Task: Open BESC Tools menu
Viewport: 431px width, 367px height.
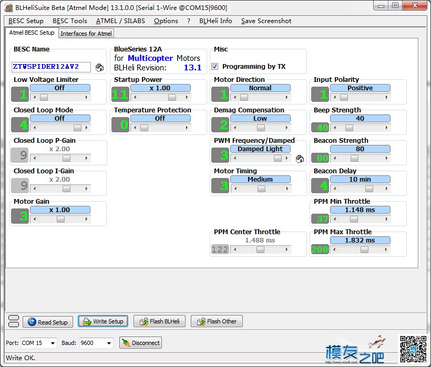Action: (70, 21)
